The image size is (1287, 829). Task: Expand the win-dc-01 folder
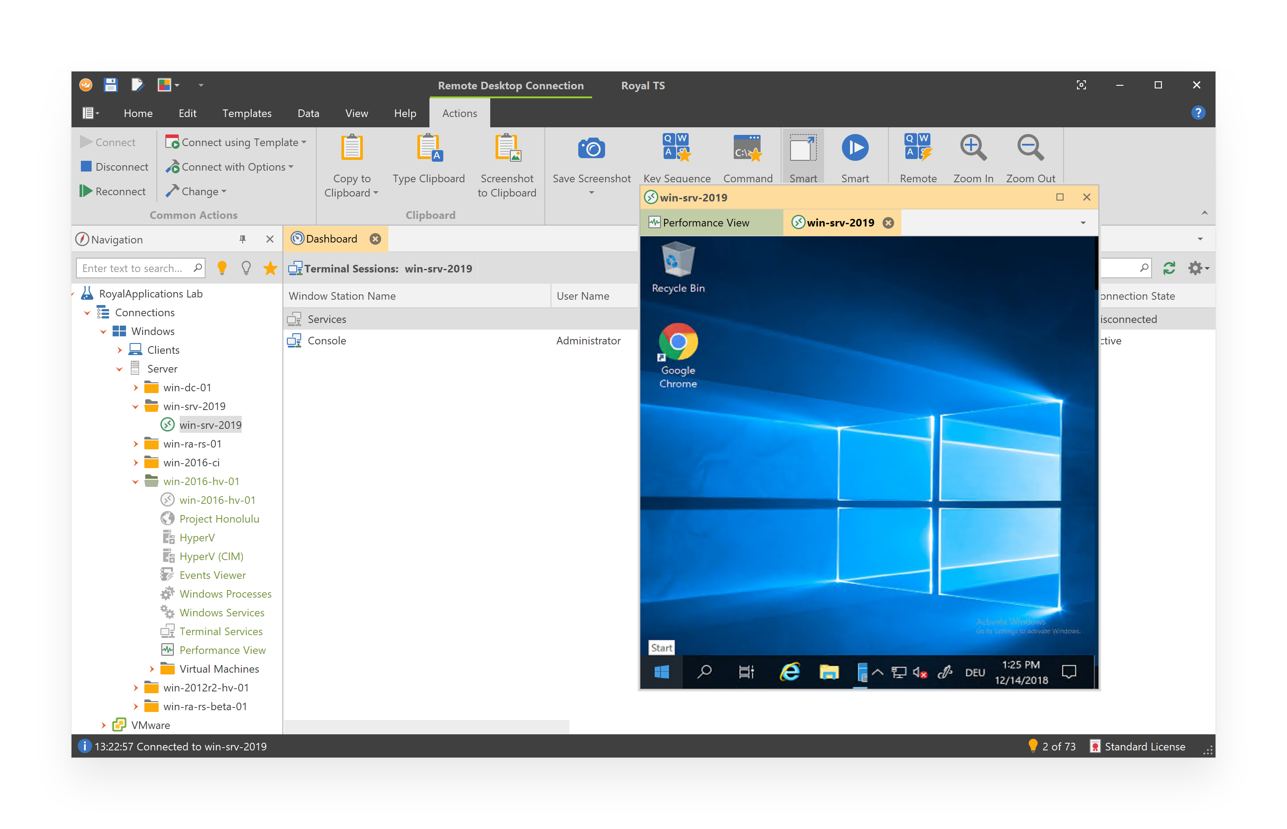click(136, 388)
